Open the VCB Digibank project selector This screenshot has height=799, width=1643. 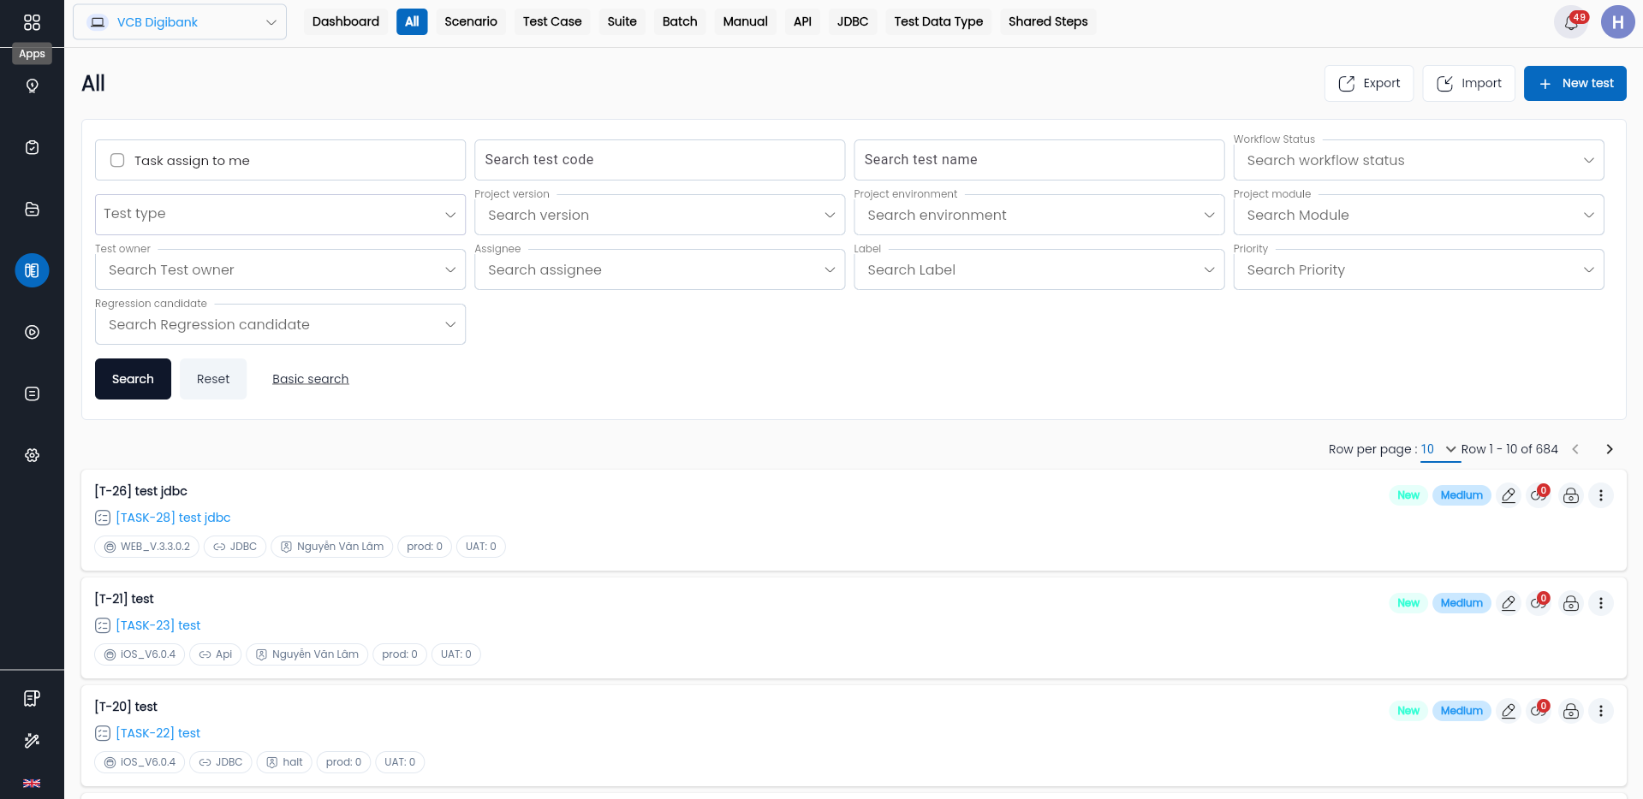pyautogui.click(x=180, y=22)
